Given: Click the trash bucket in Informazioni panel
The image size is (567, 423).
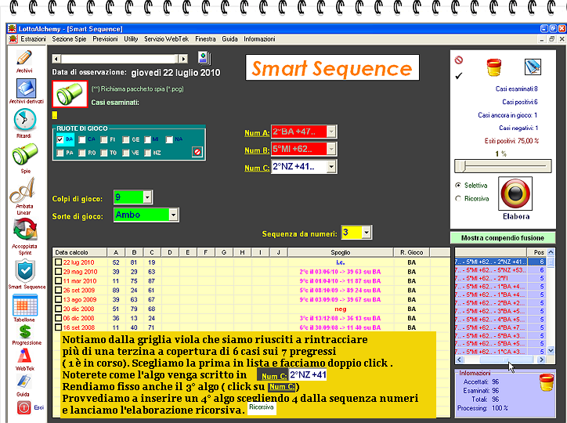Looking at the screenshot, I should (x=547, y=382).
